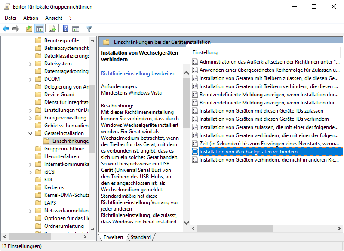Expand the Internetkommunikation tree node
Image resolution: width=344 pixels, height=251 pixels.
coord(30,164)
